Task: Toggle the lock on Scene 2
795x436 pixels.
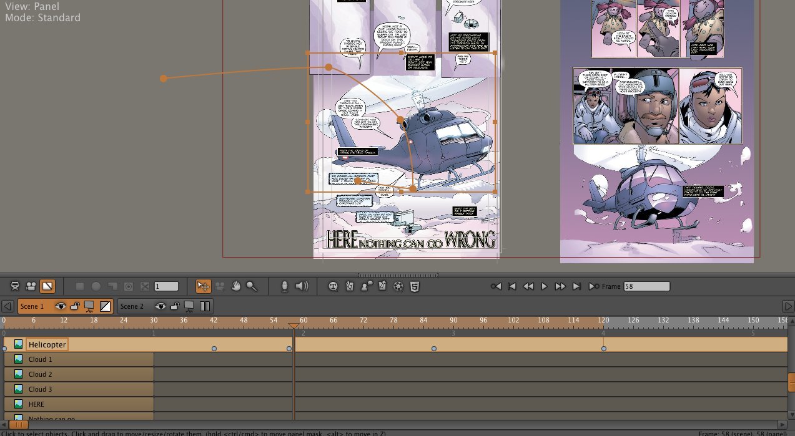Action: tap(175, 306)
